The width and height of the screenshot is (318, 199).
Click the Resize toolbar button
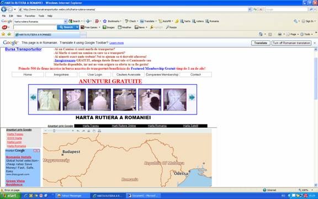click(x=171, y=27)
